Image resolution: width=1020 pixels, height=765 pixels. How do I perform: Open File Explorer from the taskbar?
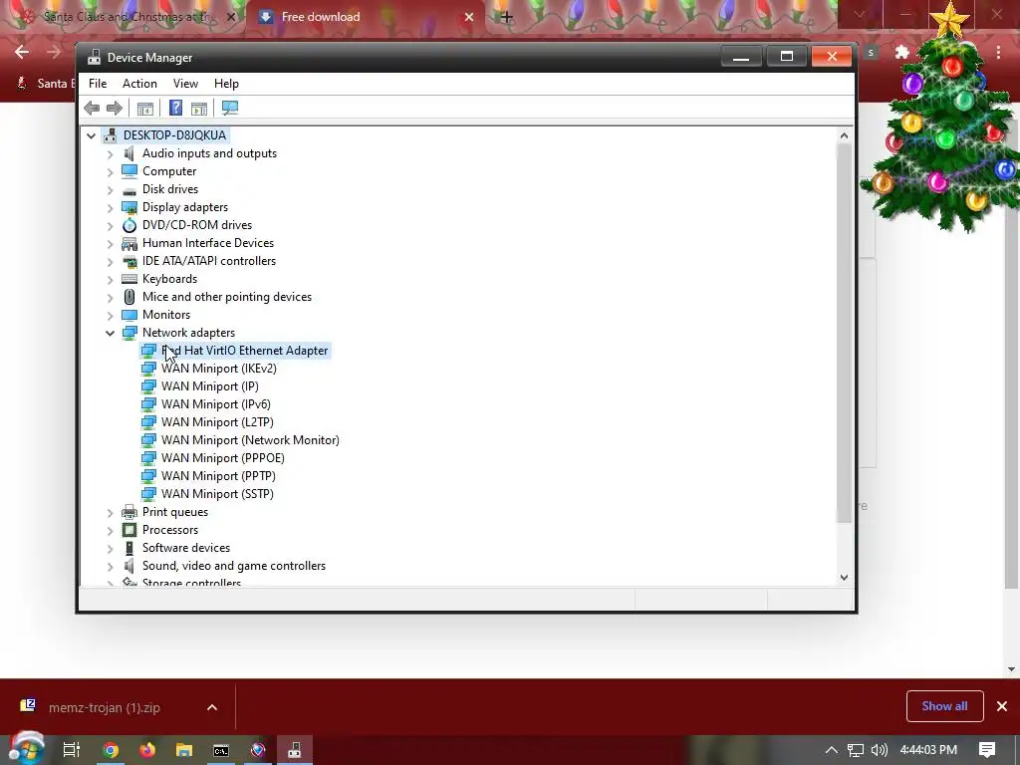click(x=184, y=750)
